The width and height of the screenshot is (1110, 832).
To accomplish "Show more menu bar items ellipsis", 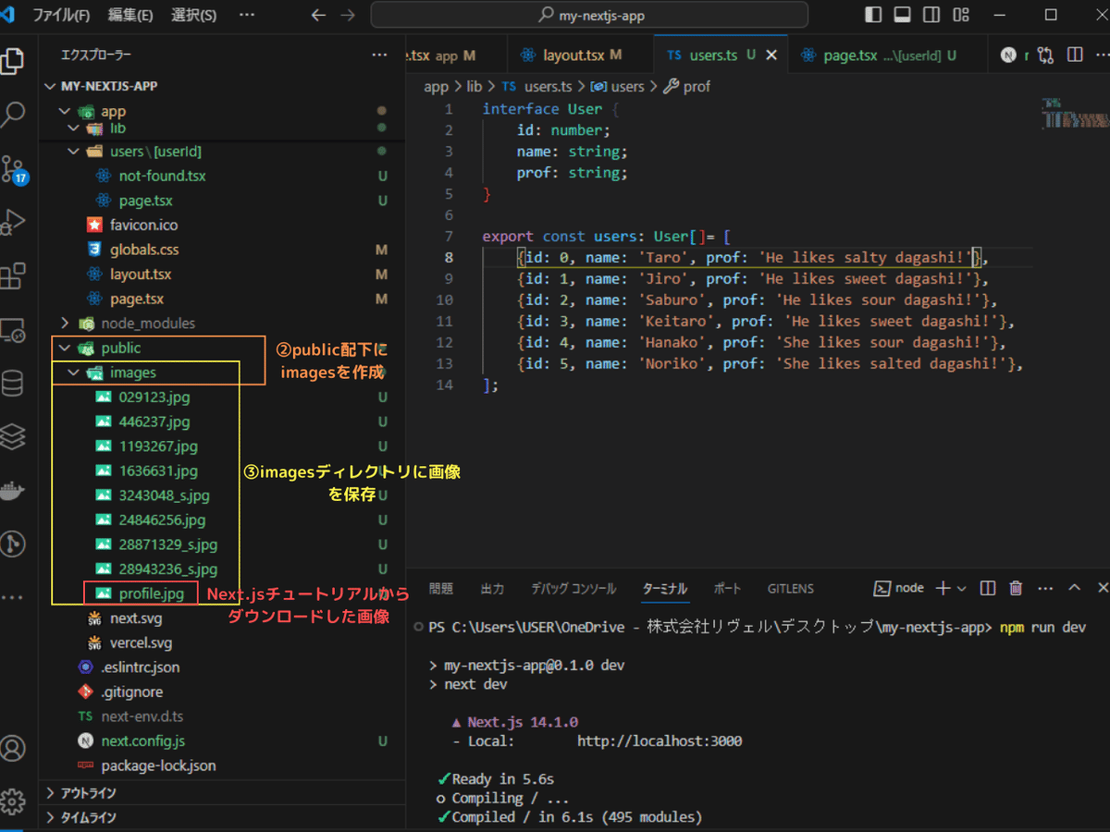I will click(x=247, y=15).
